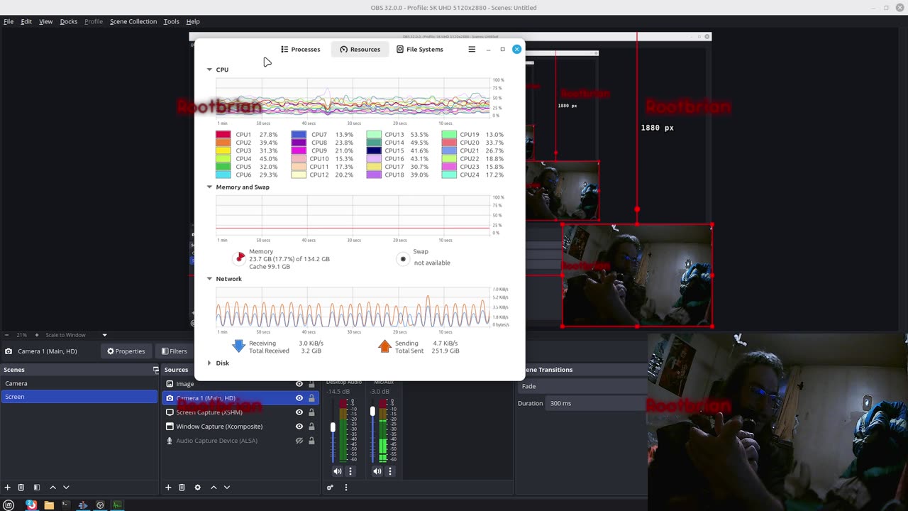The width and height of the screenshot is (908, 511).
Task: Open the Fade transition dropdown
Action: click(x=583, y=386)
